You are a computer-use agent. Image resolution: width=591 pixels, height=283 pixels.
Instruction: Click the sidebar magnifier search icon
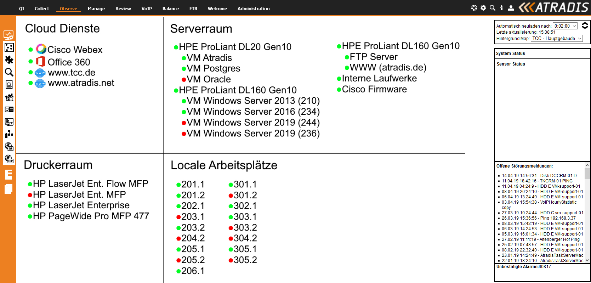(x=9, y=72)
